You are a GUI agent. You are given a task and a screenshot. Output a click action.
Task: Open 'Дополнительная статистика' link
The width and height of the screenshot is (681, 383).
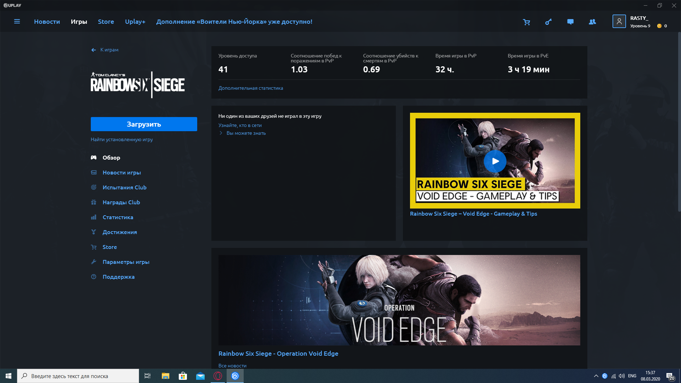click(251, 88)
